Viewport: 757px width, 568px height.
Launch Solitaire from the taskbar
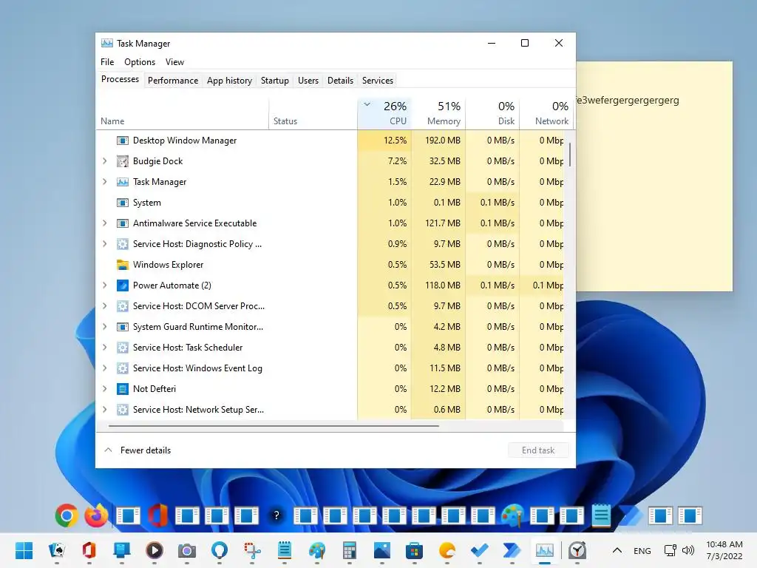(57, 550)
